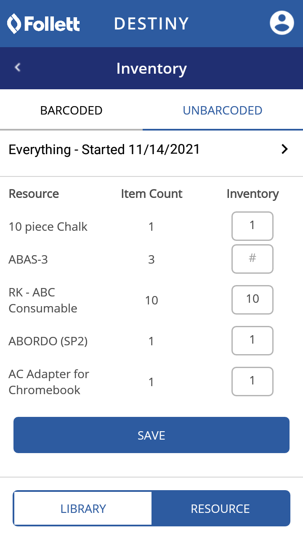Select the Unbarcoded tab

(x=222, y=111)
